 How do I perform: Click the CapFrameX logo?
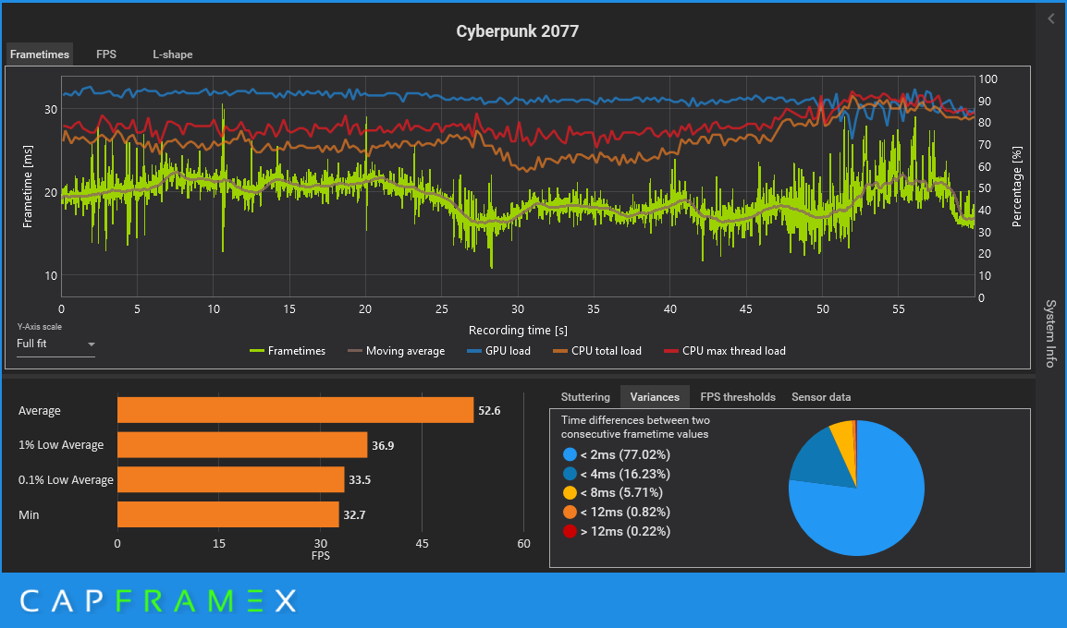(x=158, y=601)
